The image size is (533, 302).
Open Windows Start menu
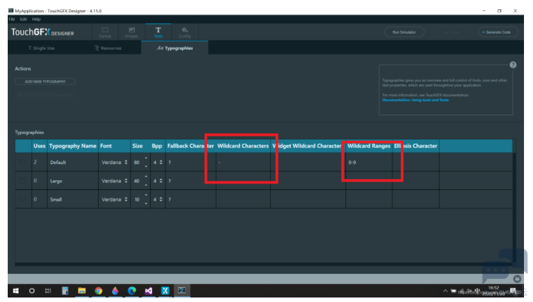coord(15,291)
